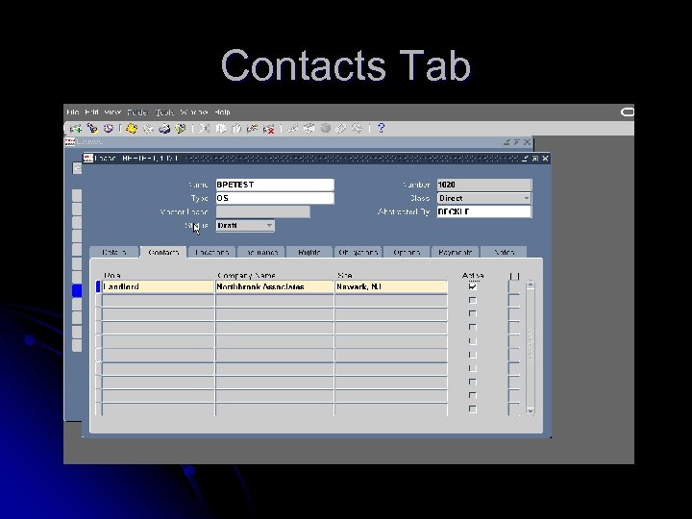Image resolution: width=692 pixels, height=519 pixels.
Task: Switch to the Options tab
Action: coord(406,252)
